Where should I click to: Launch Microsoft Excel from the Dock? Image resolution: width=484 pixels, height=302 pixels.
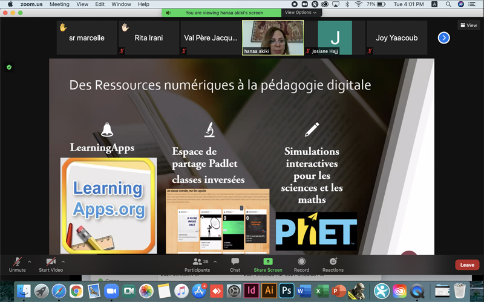322,291
